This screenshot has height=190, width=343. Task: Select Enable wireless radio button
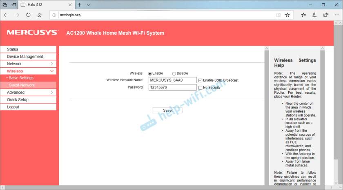click(150, 74)
